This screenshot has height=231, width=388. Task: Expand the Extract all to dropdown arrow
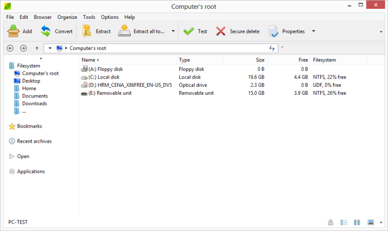tap(173, 31)
